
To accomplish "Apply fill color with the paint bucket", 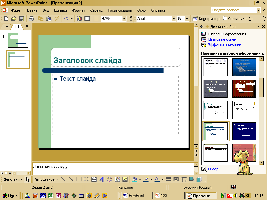I will click(x=135, y=179).
